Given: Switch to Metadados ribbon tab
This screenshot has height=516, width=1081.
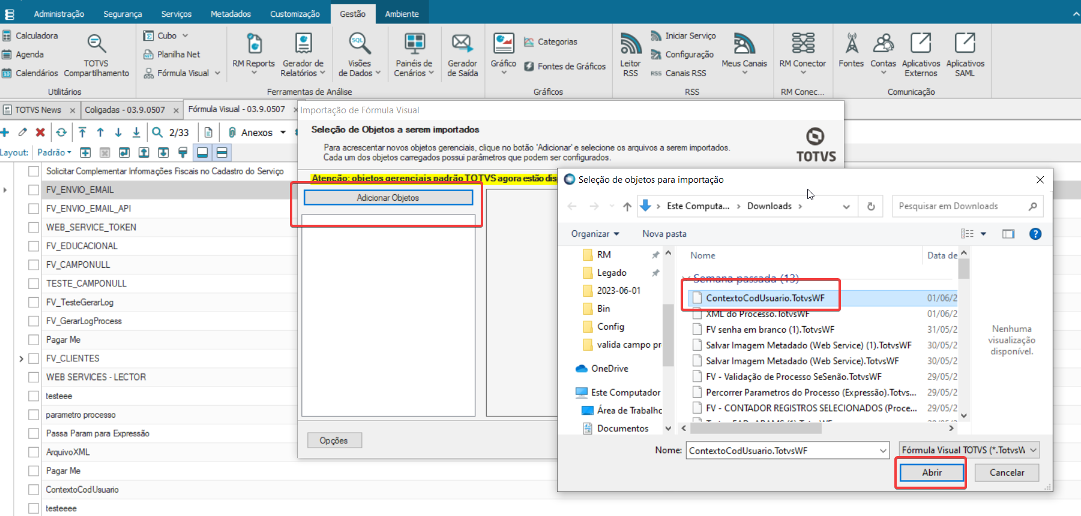Looking at the screenshot, I should pos(230,14).
